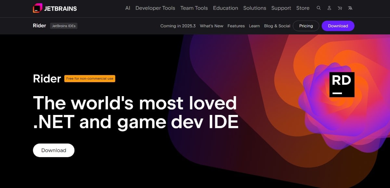The image size is (390, 188).
Task: Expand the Education menu
Action: pyautogui.click(x=226, y=8)
